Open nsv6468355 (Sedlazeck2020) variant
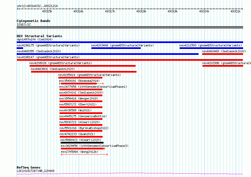This screenshot has width=251, height=177. tap(39, 51)
